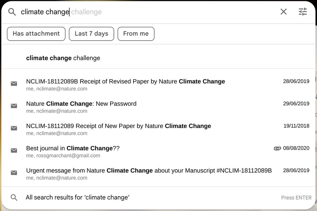Viewport: 317px width, 211px height.
Task: Click the magnifier icon beside All search results
Action: (x=14, y=197)
